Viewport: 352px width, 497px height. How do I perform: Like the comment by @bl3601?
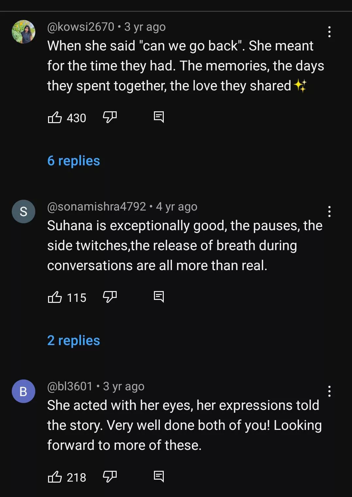[x=55, y=477]
